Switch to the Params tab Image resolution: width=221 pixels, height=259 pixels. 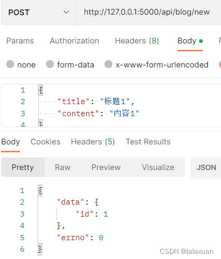[20, 41]
